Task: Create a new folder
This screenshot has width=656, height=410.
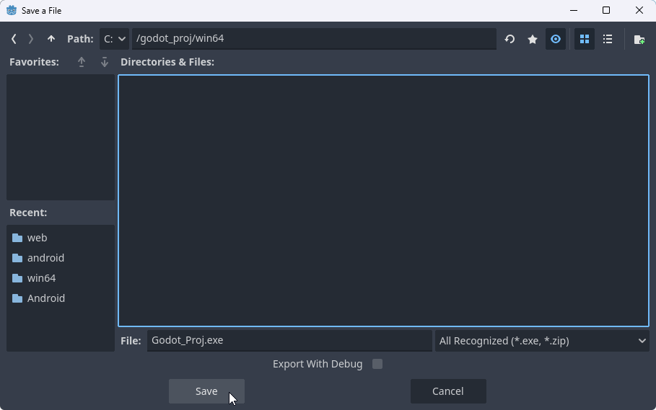Action: (639, 39)
